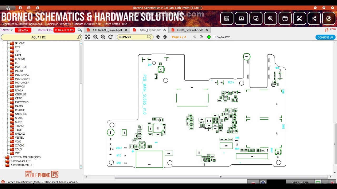
Task: Switch to A49 (A661L)_Layout.pdf tab
Action: (107, 30)
